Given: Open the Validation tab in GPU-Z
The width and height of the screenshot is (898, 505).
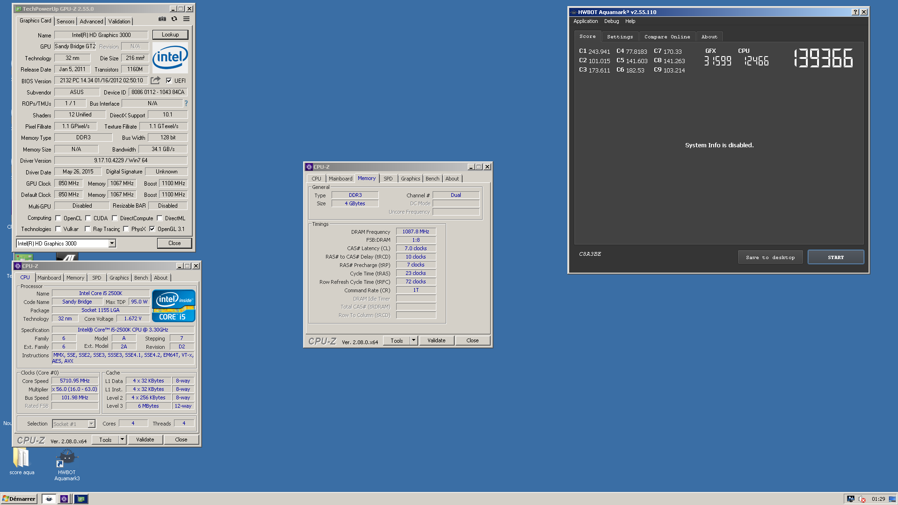Looking at the screenshot, I should (119, 22).
